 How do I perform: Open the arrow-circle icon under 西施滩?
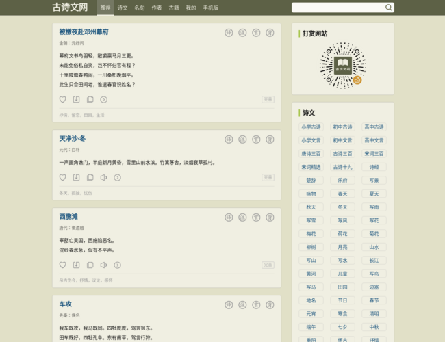click(118, 265)
